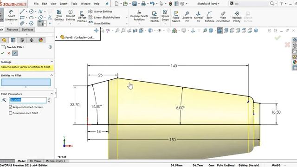The image size is (297, 167).
Task: Choose Mirror Entities
Action: point(100,12)
